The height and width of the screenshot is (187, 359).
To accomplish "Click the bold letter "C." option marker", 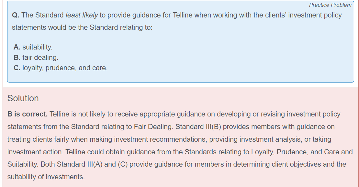I will (x=17, y=68).
